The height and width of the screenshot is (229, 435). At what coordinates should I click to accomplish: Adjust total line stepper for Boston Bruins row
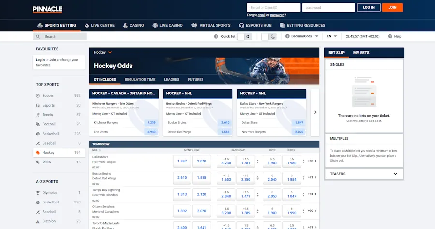pyautogui.click(x=303, y=178)
